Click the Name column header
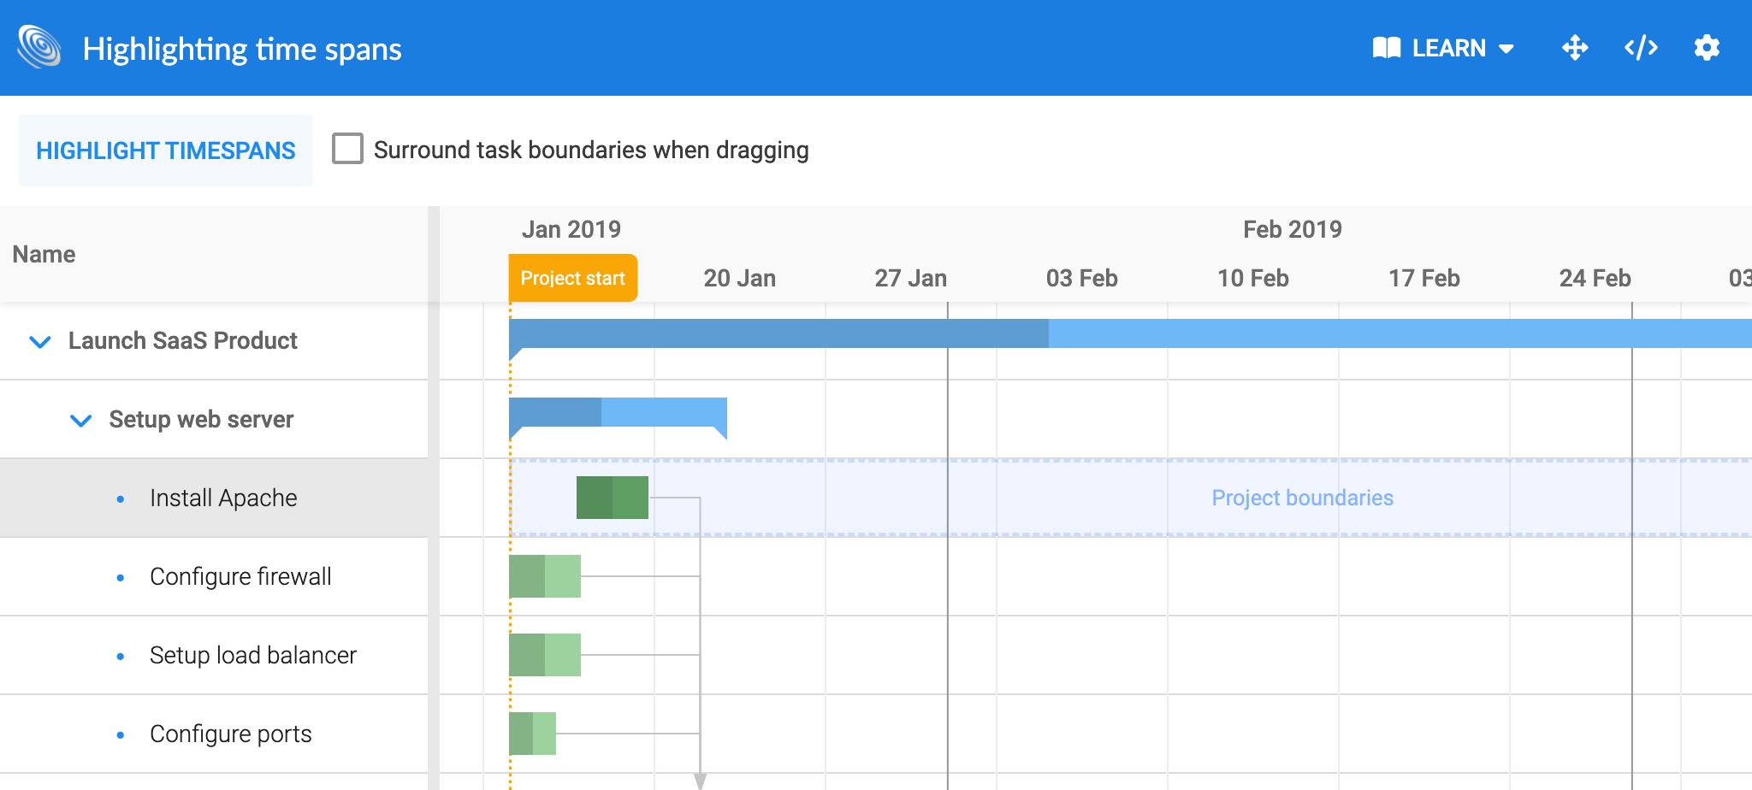The height and width of the screenshot is (790, 1752). coord(44,254)
